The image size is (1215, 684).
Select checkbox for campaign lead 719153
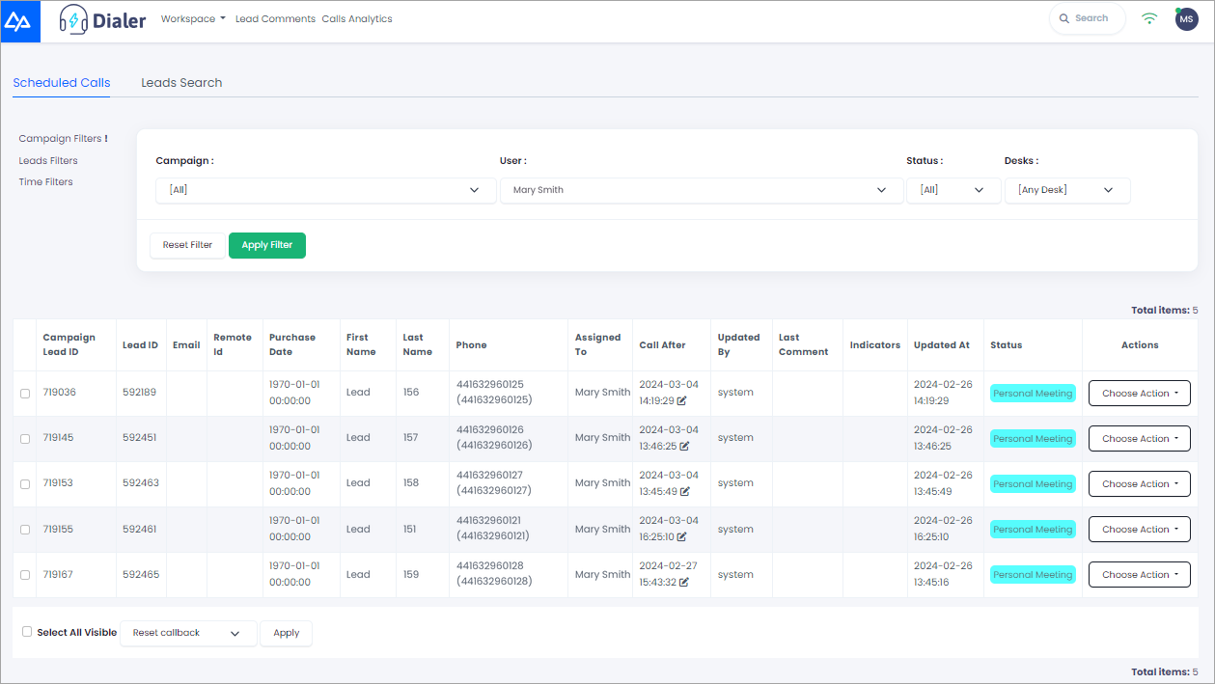pos(25,484)
